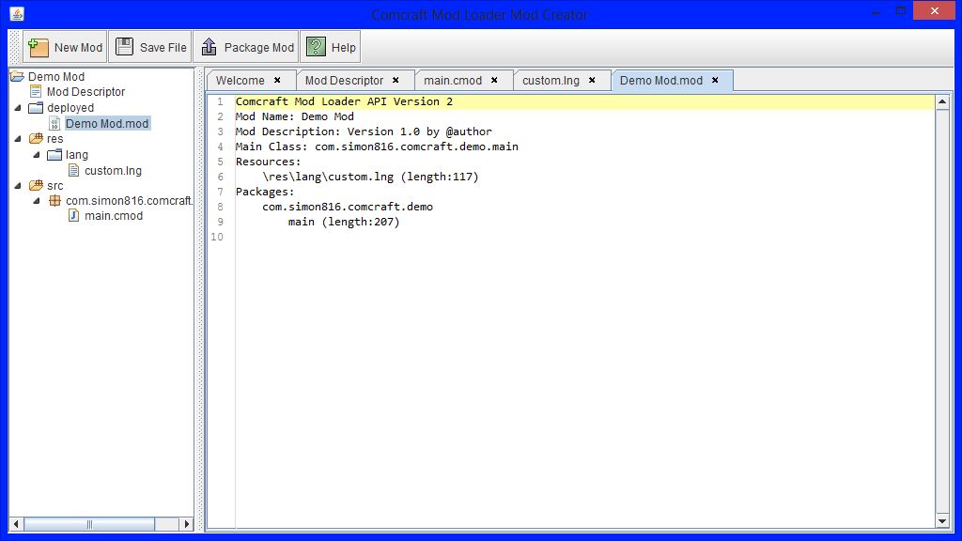Image resolution: width=962 pixels, height=541 pixels.
Task: Click the com.simon816.comcraft package grid icon
Action: coord(54,200)
